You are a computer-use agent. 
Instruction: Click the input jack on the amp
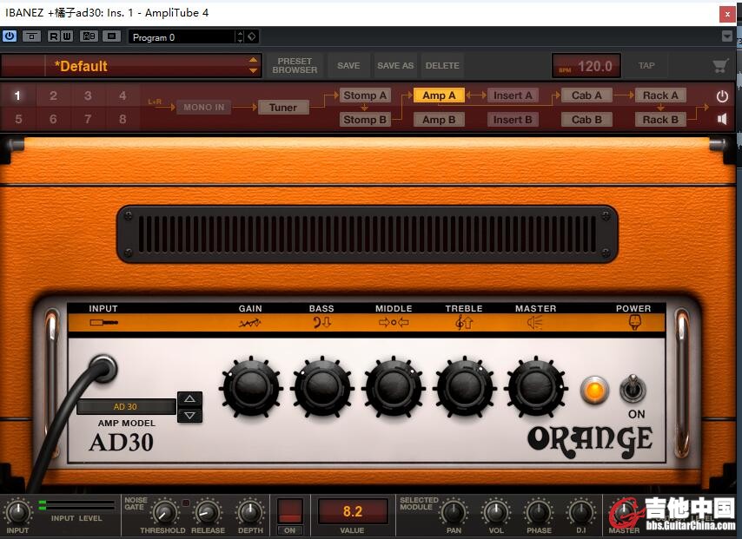(x=103, y=369)
